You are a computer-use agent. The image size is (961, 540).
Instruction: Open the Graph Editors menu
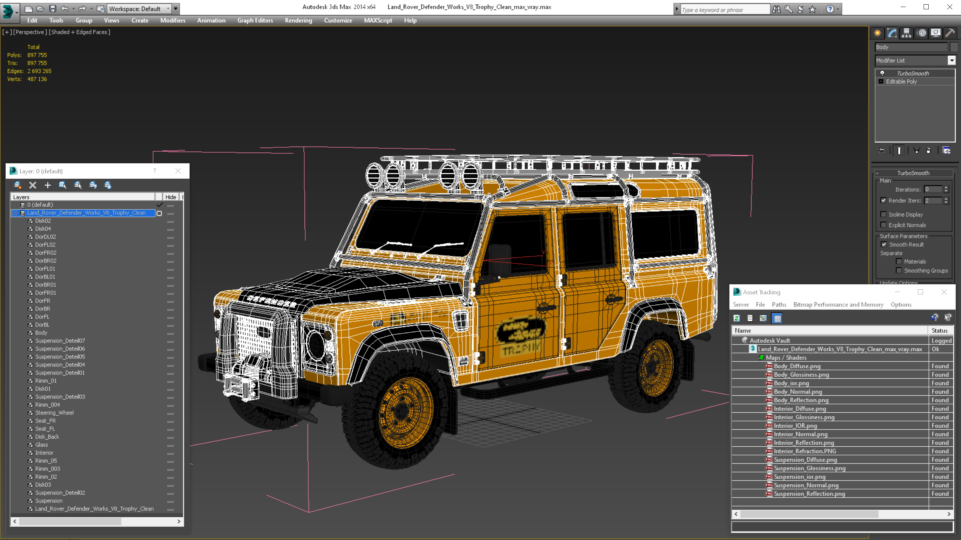tap(255, 20)
